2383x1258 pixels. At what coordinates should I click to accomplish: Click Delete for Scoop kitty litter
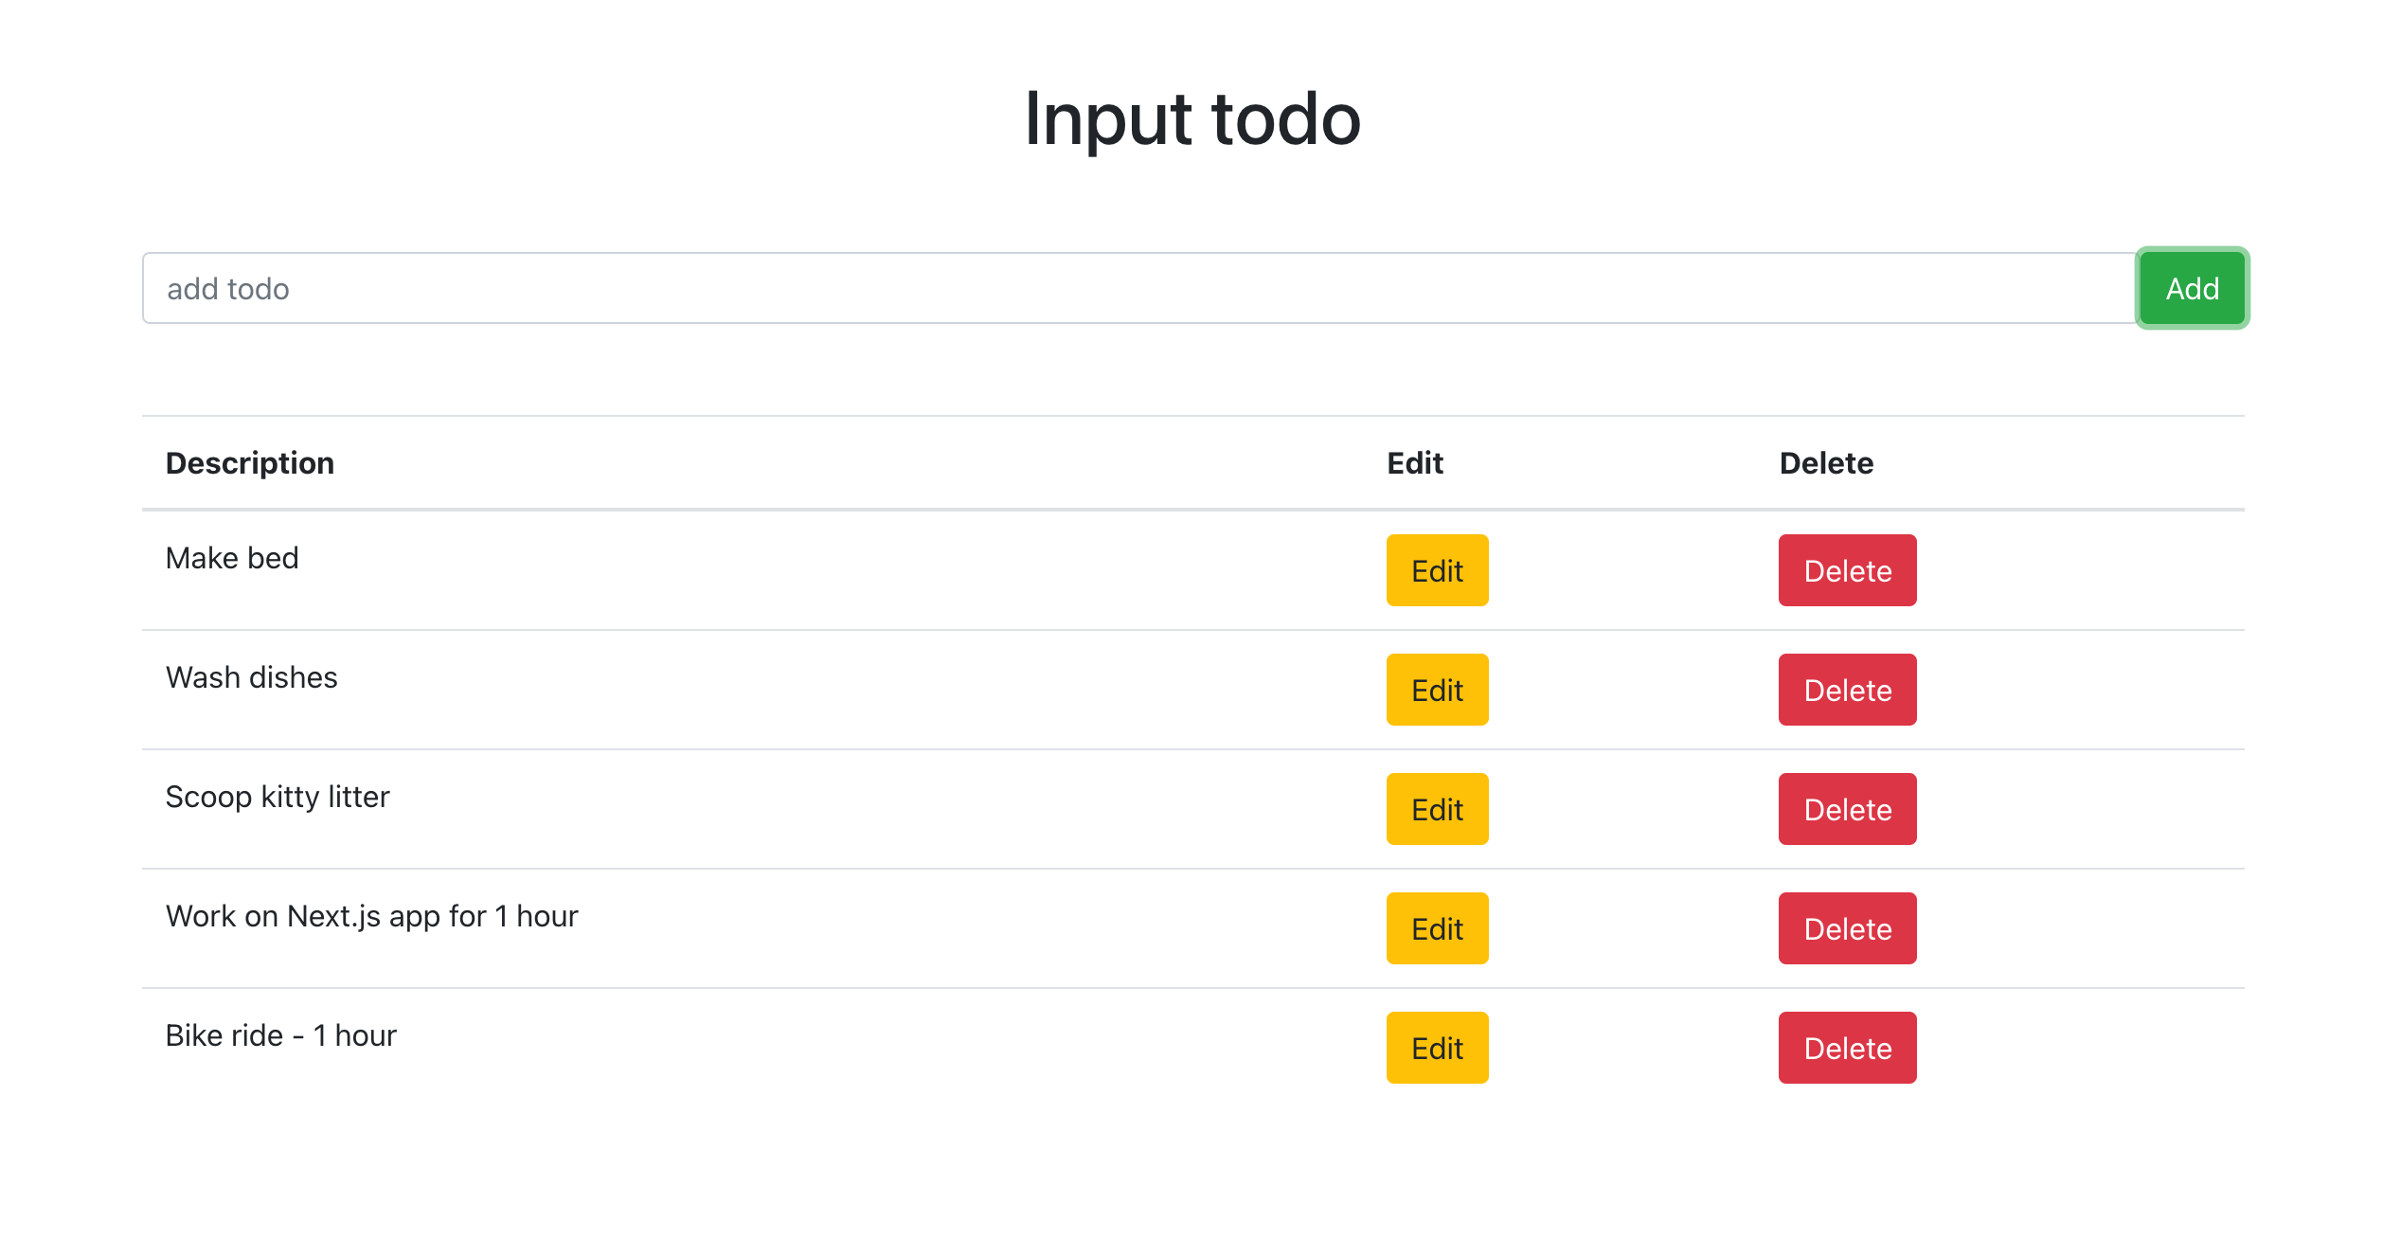1846,809
